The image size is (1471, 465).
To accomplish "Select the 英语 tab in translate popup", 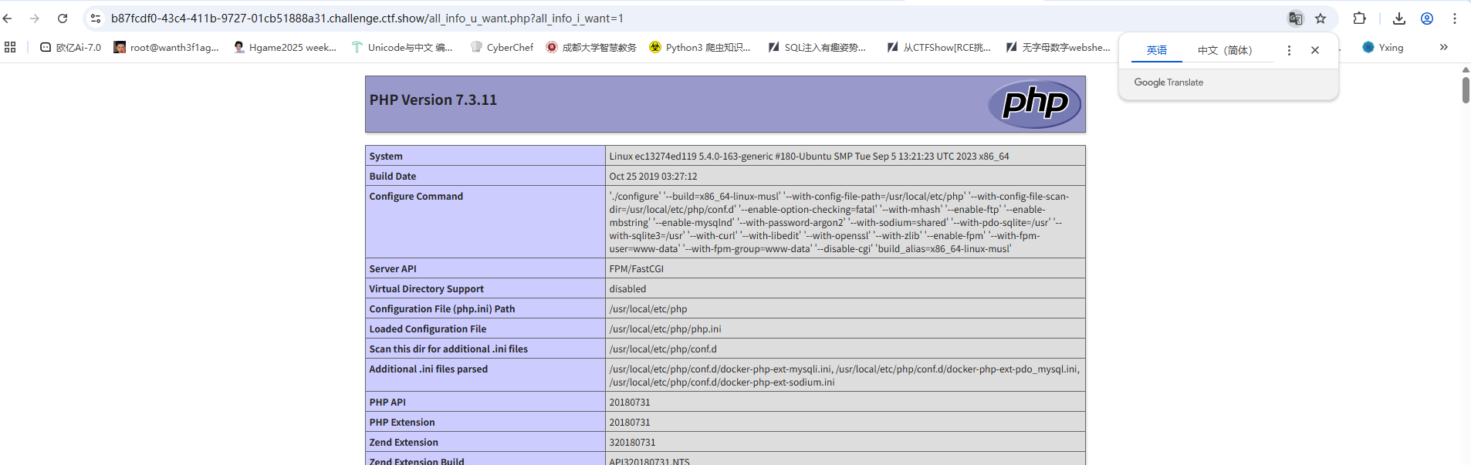I will pyautogui.click(x=1156, y=50).
